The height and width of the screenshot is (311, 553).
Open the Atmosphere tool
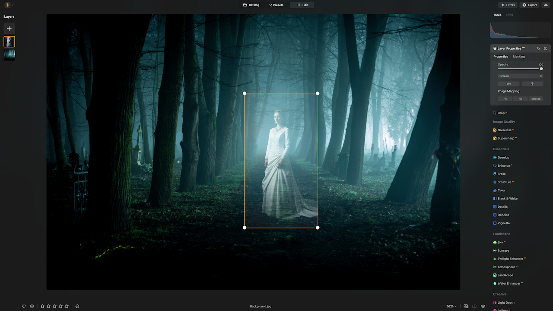[x=505, y=267]
